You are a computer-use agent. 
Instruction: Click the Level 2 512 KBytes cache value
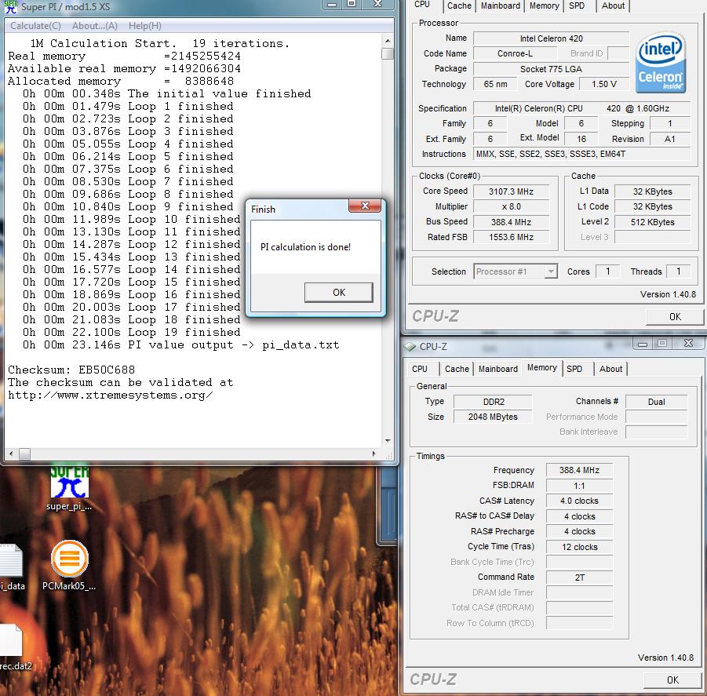point(652,222)
